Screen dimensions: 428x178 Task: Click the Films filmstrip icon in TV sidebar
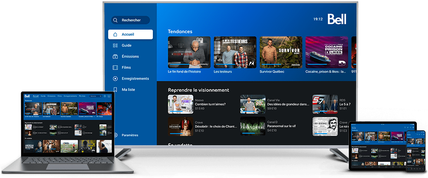(115, 67)
